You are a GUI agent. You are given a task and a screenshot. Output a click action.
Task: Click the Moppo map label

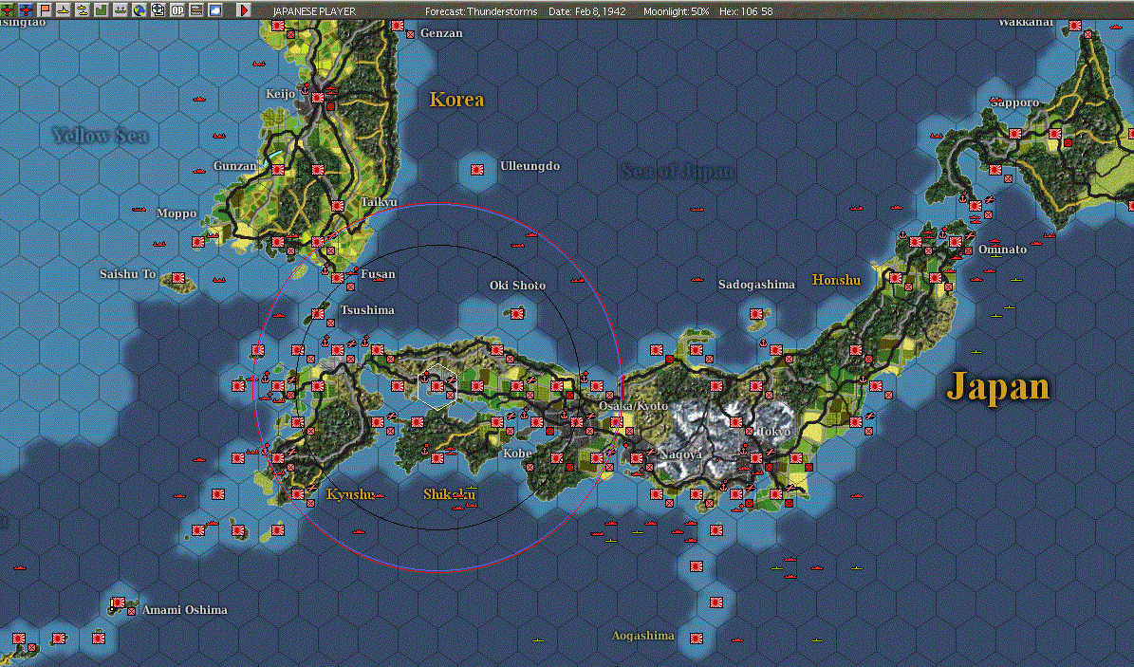pyautogui.click(x=177, y=213)
